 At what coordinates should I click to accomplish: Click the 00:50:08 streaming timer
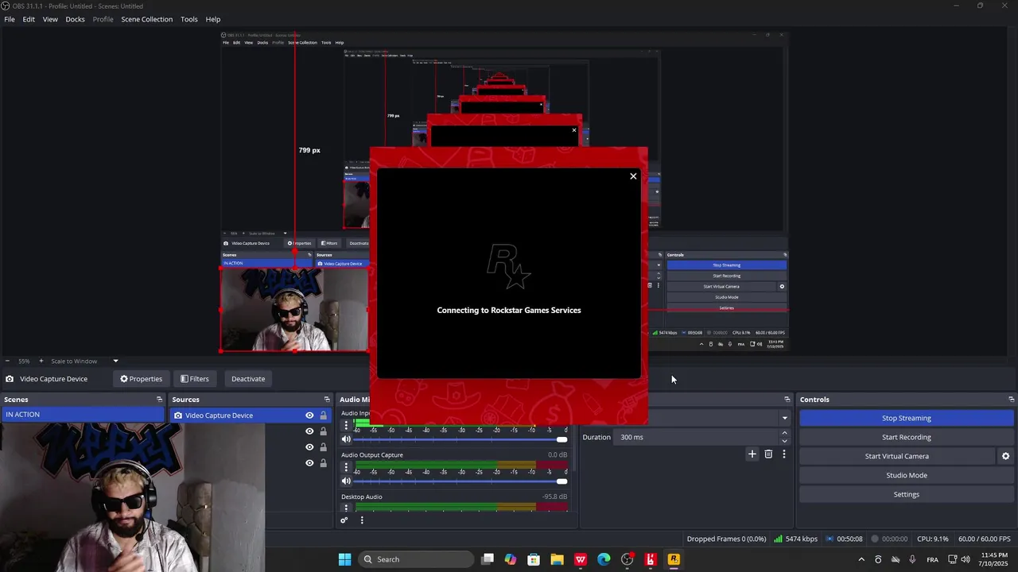pyautogui.click(x=845, y=539)
